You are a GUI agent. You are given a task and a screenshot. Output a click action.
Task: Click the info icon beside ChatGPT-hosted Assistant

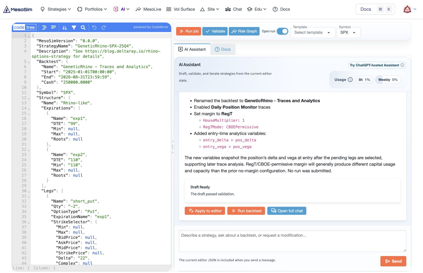(402, 65)
